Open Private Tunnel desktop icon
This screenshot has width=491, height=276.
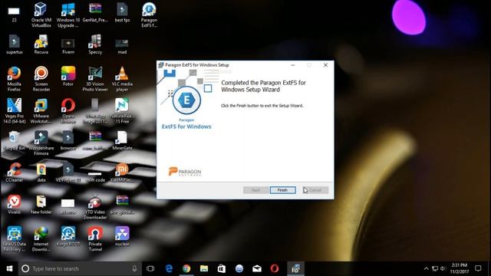pos(95,239)
